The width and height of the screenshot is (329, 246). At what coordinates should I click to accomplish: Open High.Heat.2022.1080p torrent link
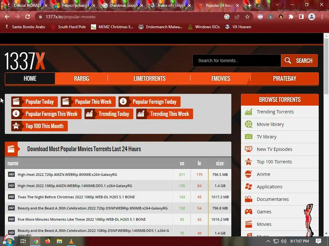75,186
